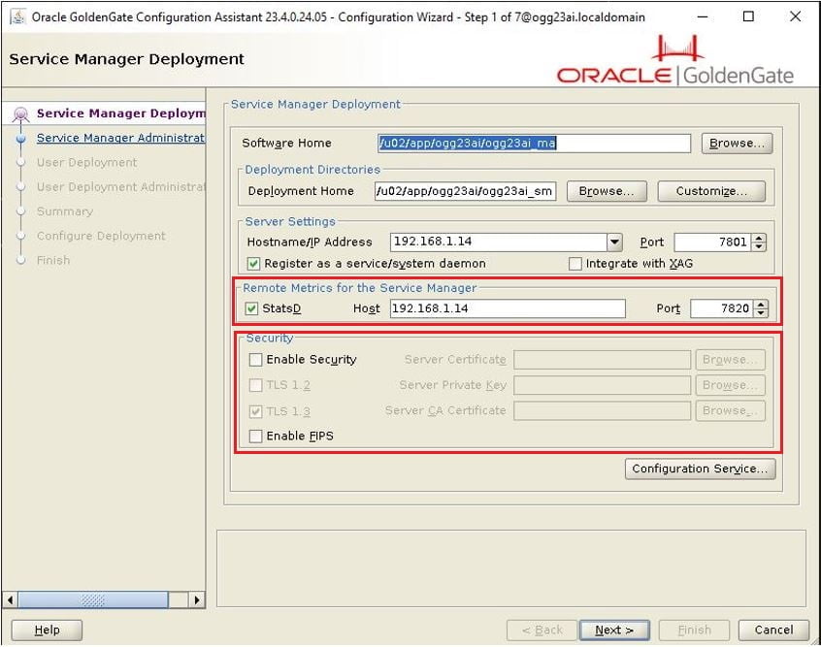
Task: Go to Service Manager Administrator step
Action: pyautogui.click(x=121, y=138)
